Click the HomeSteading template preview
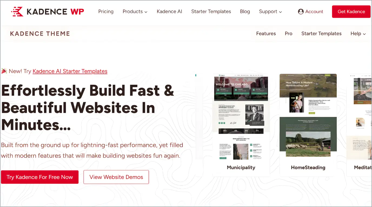372x207 pixels. point(308,116)
